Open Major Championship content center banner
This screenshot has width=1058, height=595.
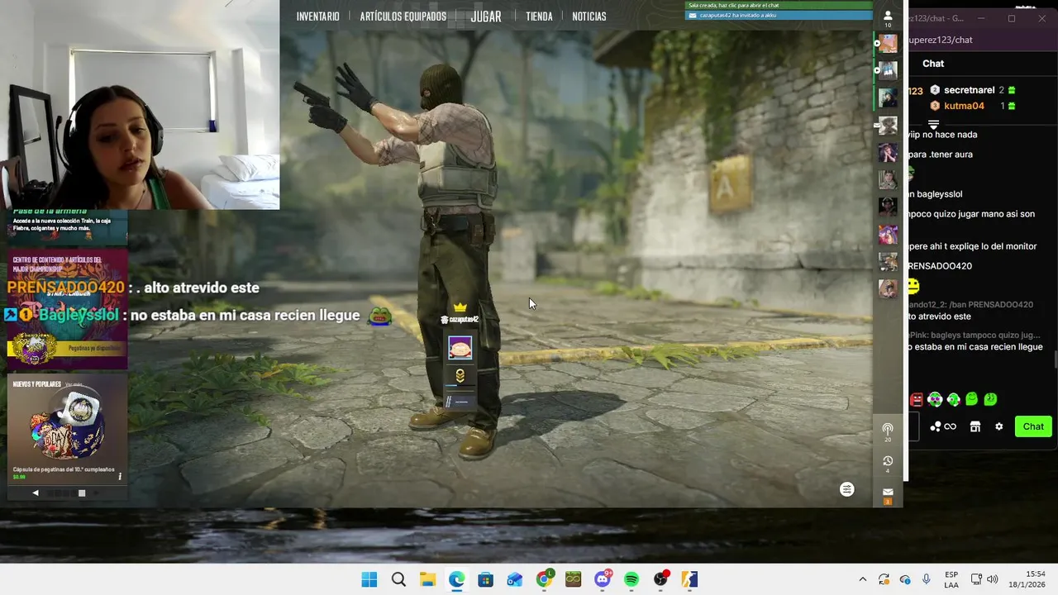click(67, 307)
